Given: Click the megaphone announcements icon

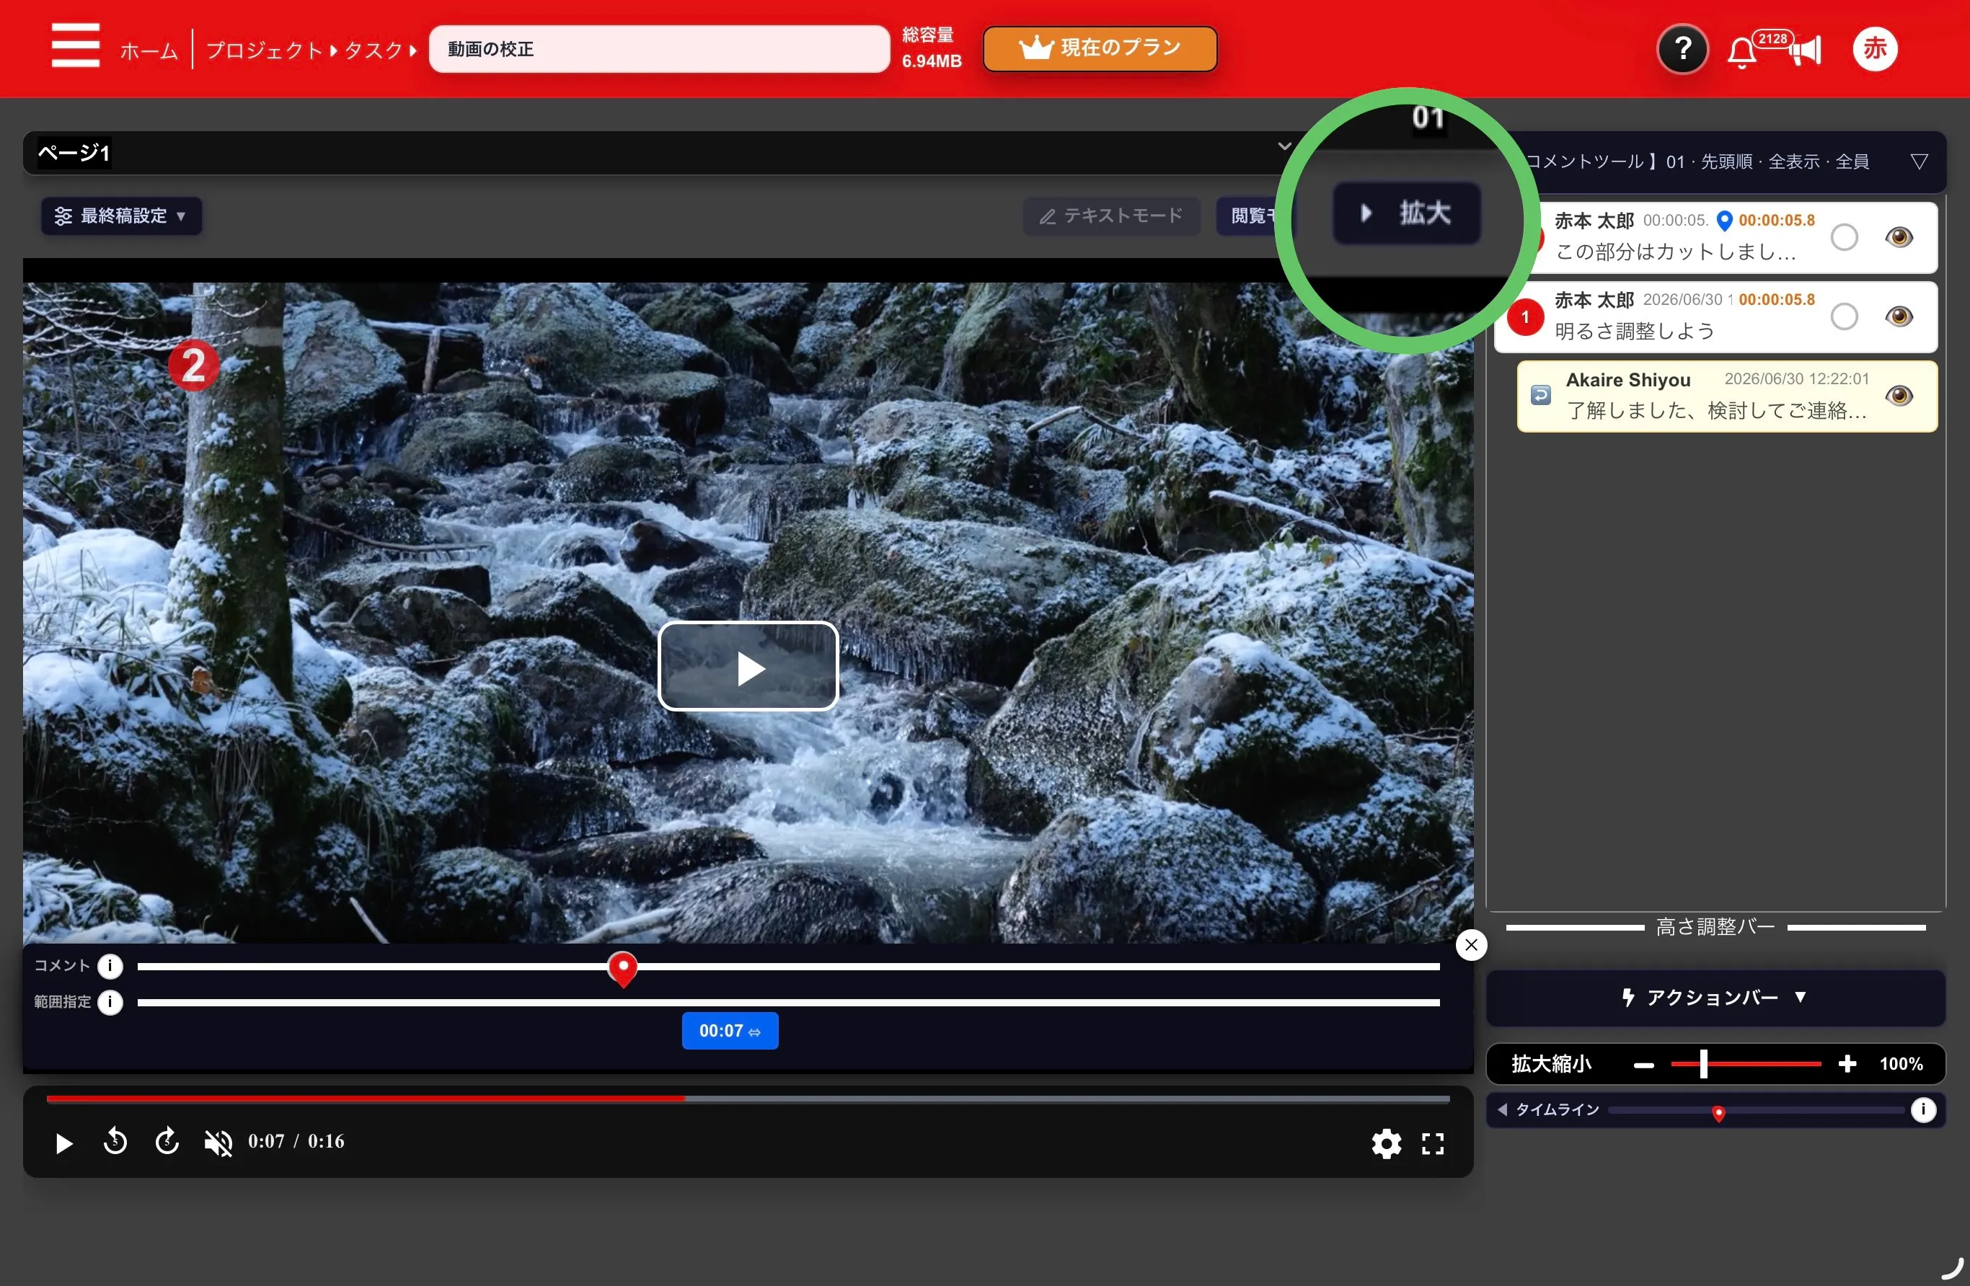Looking at the screenshot, I should coord(1806,50).
